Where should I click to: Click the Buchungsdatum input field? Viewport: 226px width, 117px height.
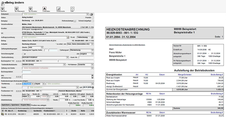pyautogui.click(x=26, y=72)
